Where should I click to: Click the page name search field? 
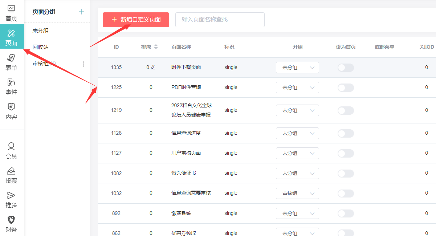point(220,20)
